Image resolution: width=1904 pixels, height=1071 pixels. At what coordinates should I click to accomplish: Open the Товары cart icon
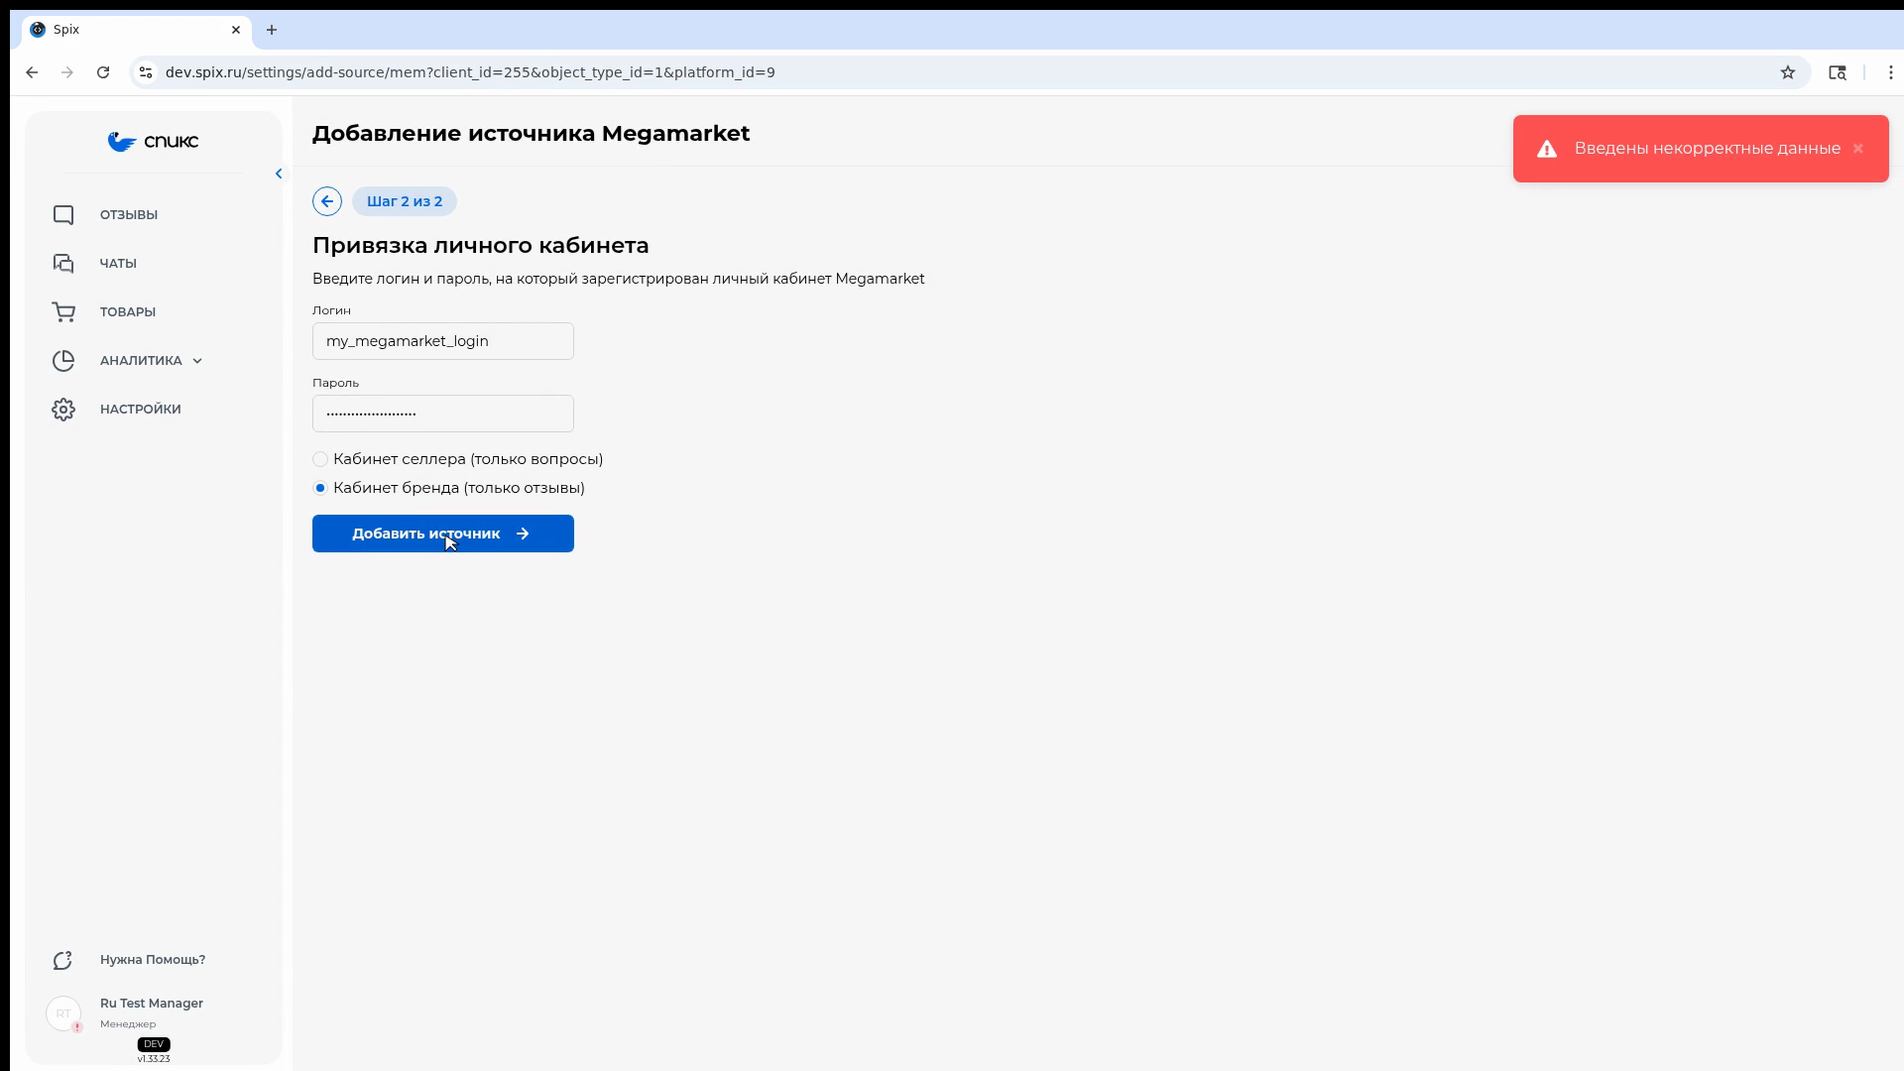tap(63, 312)
